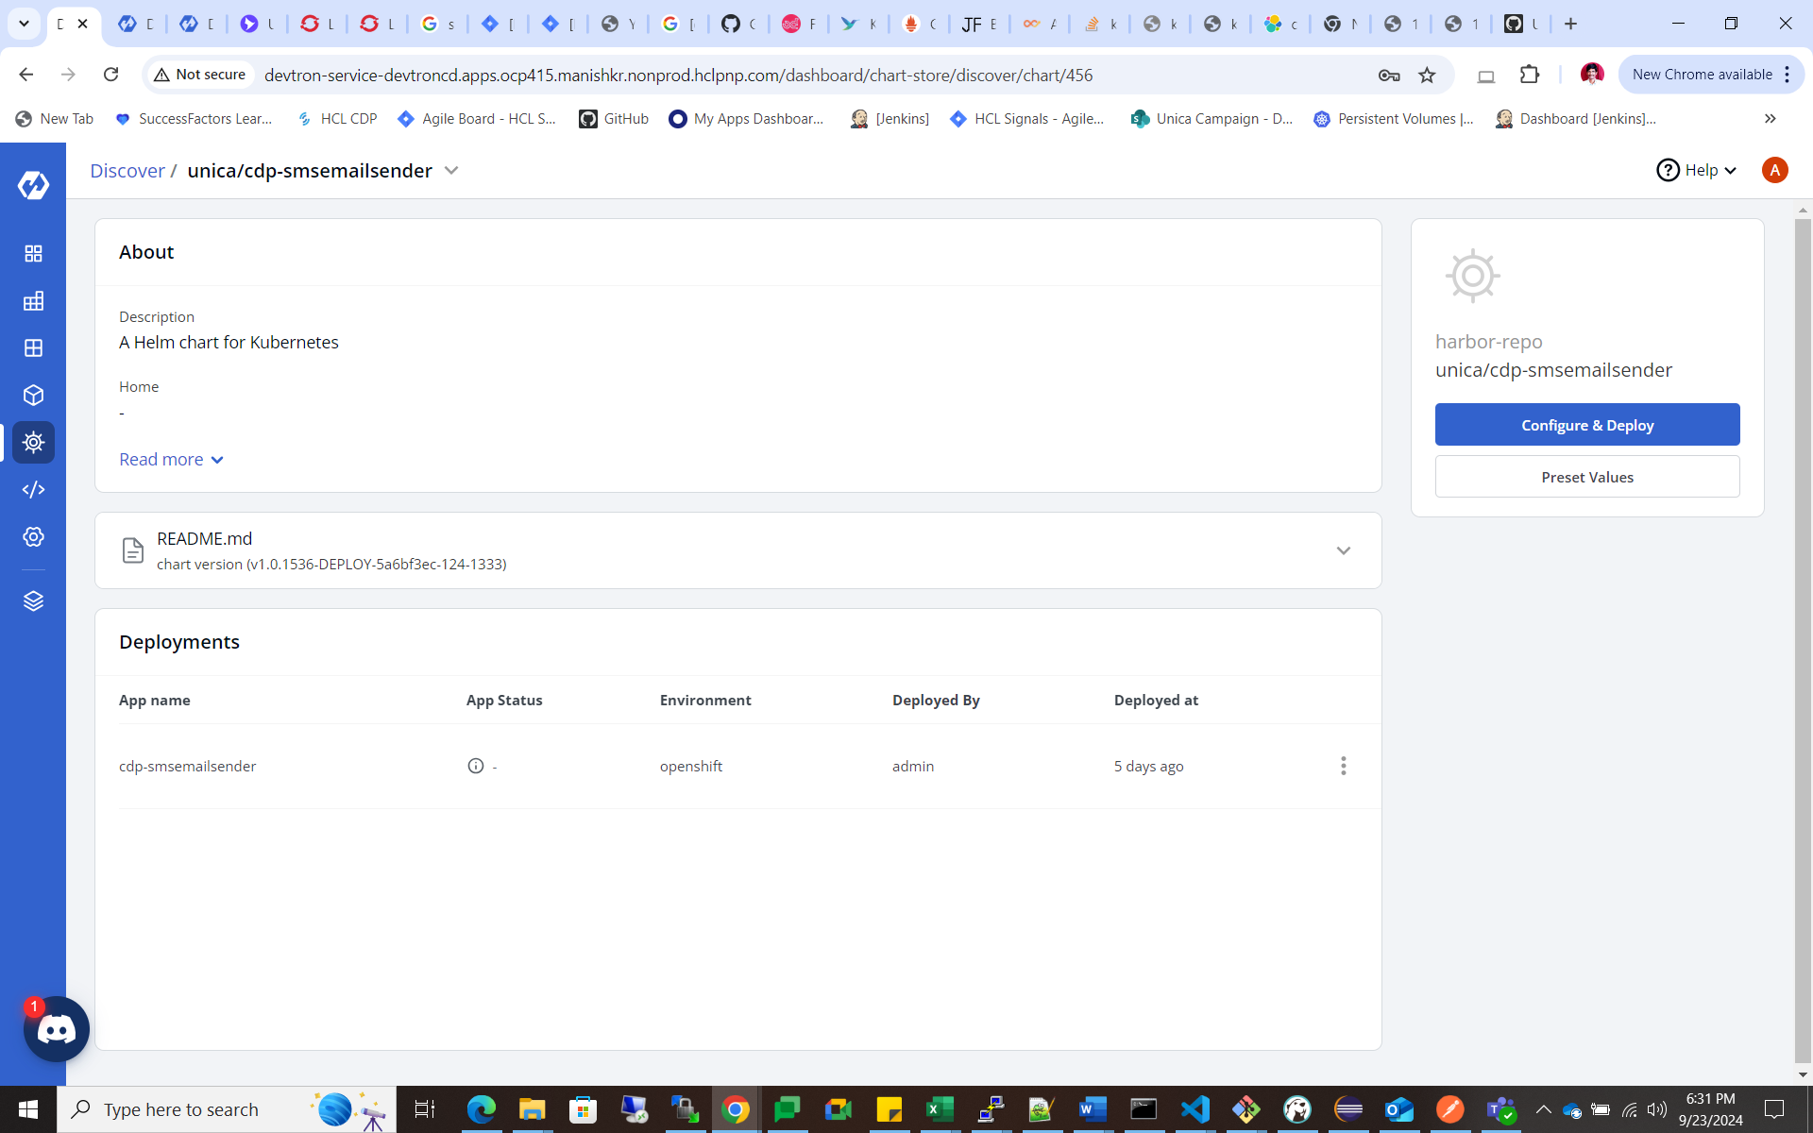The width and height of the screenshot is (1813, 1133).
Task: Open the Help dropdown menu
Action: (1698, 170)
